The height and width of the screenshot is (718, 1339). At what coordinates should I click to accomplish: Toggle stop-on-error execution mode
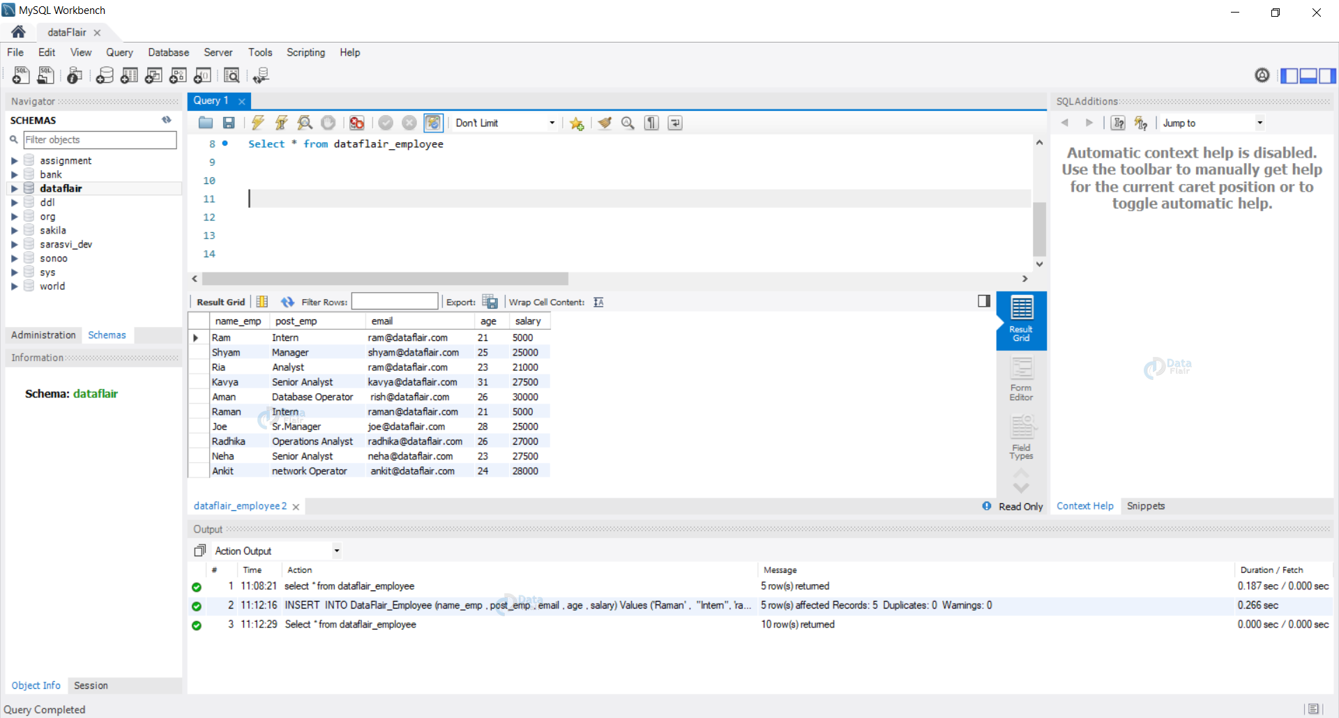357,123
